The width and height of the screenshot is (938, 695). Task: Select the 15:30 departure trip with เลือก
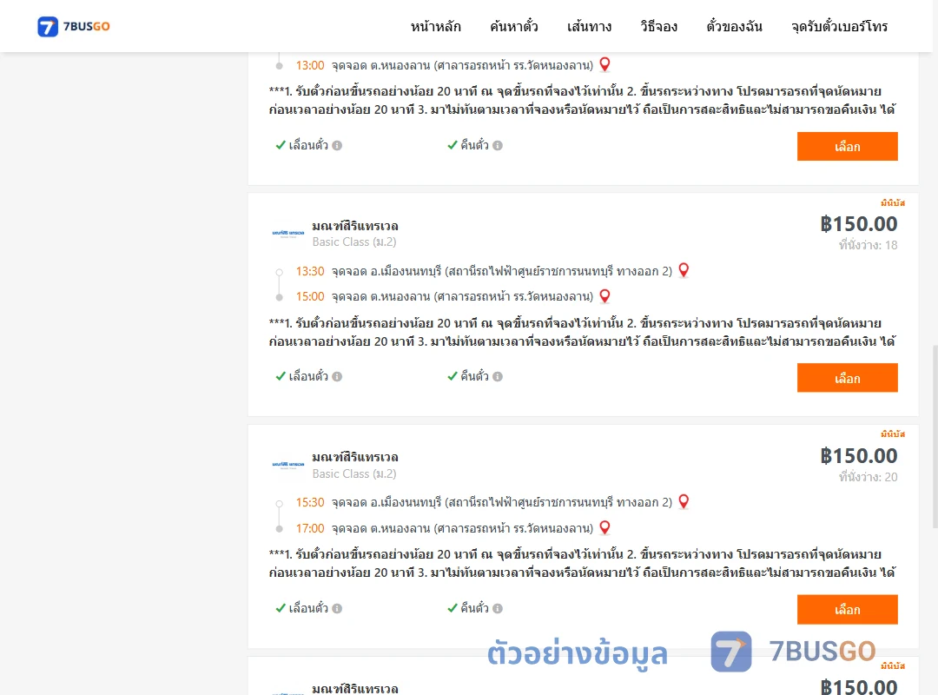[x=847, y=609]
